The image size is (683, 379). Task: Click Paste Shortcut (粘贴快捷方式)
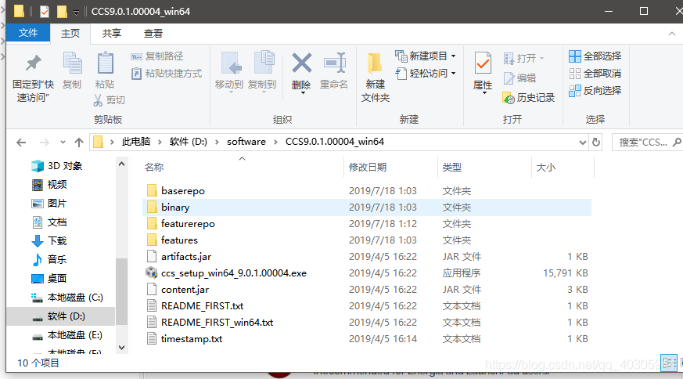coord(167,74)
